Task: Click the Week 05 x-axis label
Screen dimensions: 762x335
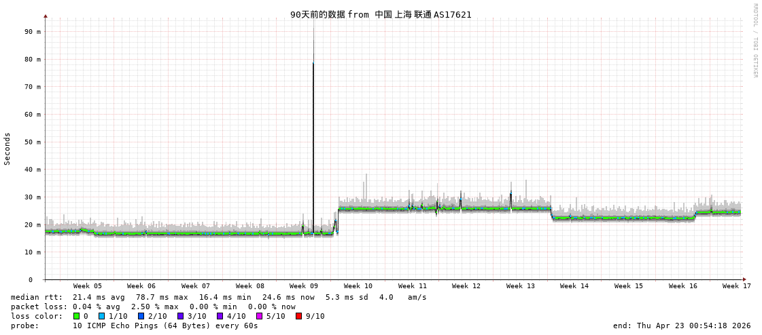Action: pos(88,286)
